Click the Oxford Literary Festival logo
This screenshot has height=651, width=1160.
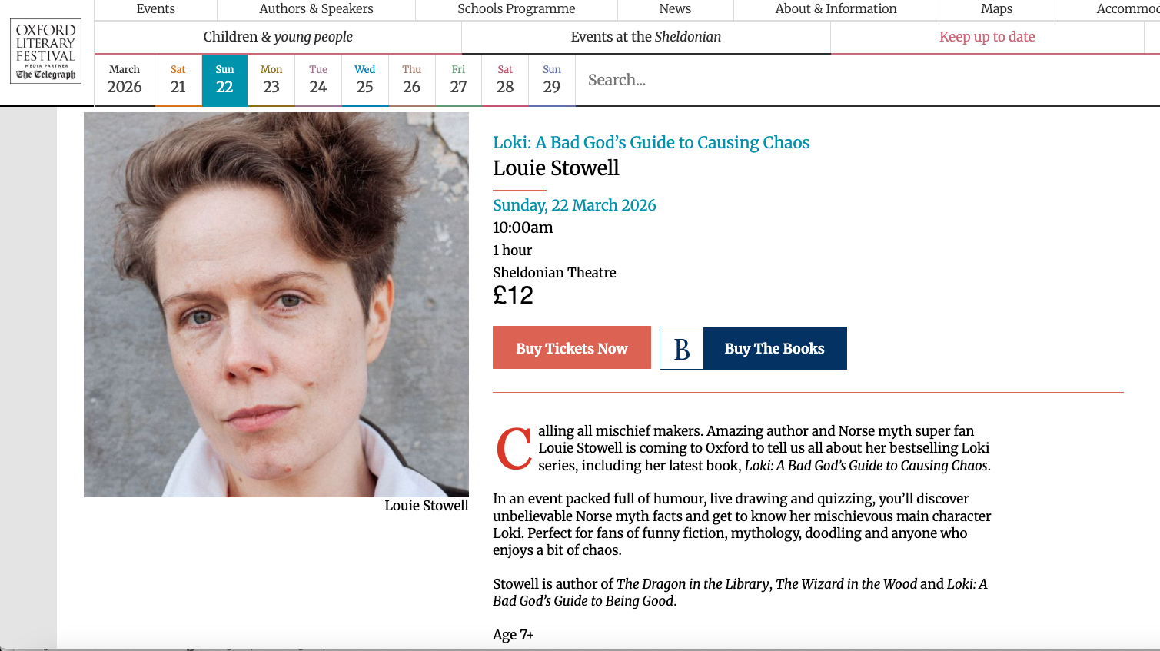point(46,51)
